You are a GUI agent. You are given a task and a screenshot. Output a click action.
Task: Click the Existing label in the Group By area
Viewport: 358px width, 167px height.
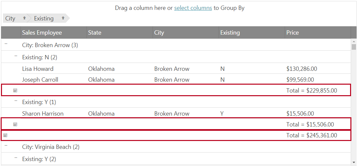tap(44, 18)
